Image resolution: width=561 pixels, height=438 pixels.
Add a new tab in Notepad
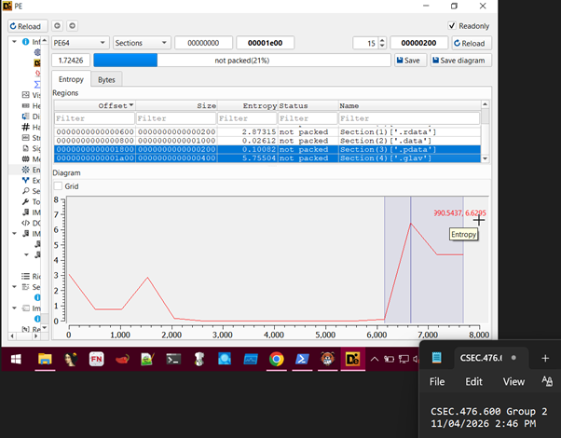[x=545, y=358]
